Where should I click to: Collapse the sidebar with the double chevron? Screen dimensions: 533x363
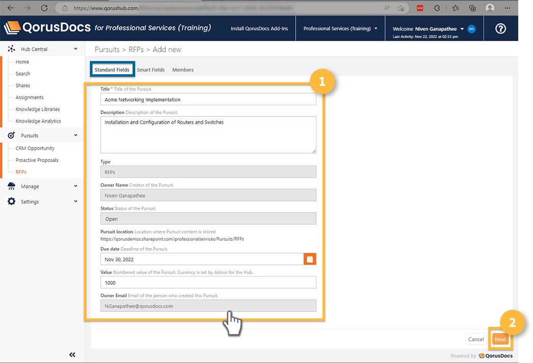click(x=72, y=354)
